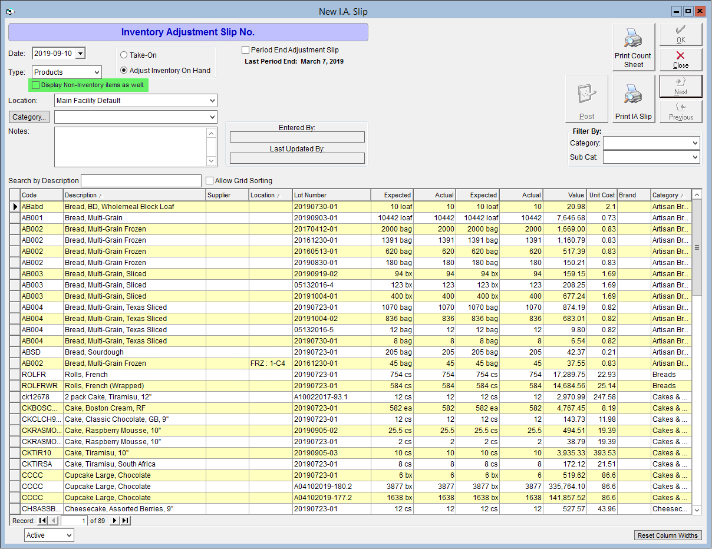The image size is (712, 549).
Task: Click the Description column header
Action: [134, 195]
